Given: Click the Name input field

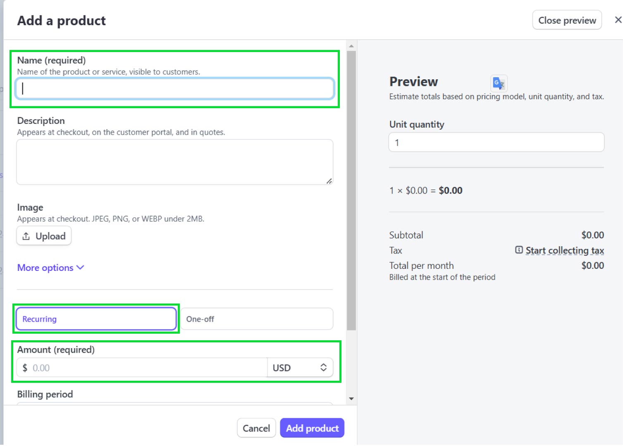Looking at the screenshot, I should click(x=174, y=88).
